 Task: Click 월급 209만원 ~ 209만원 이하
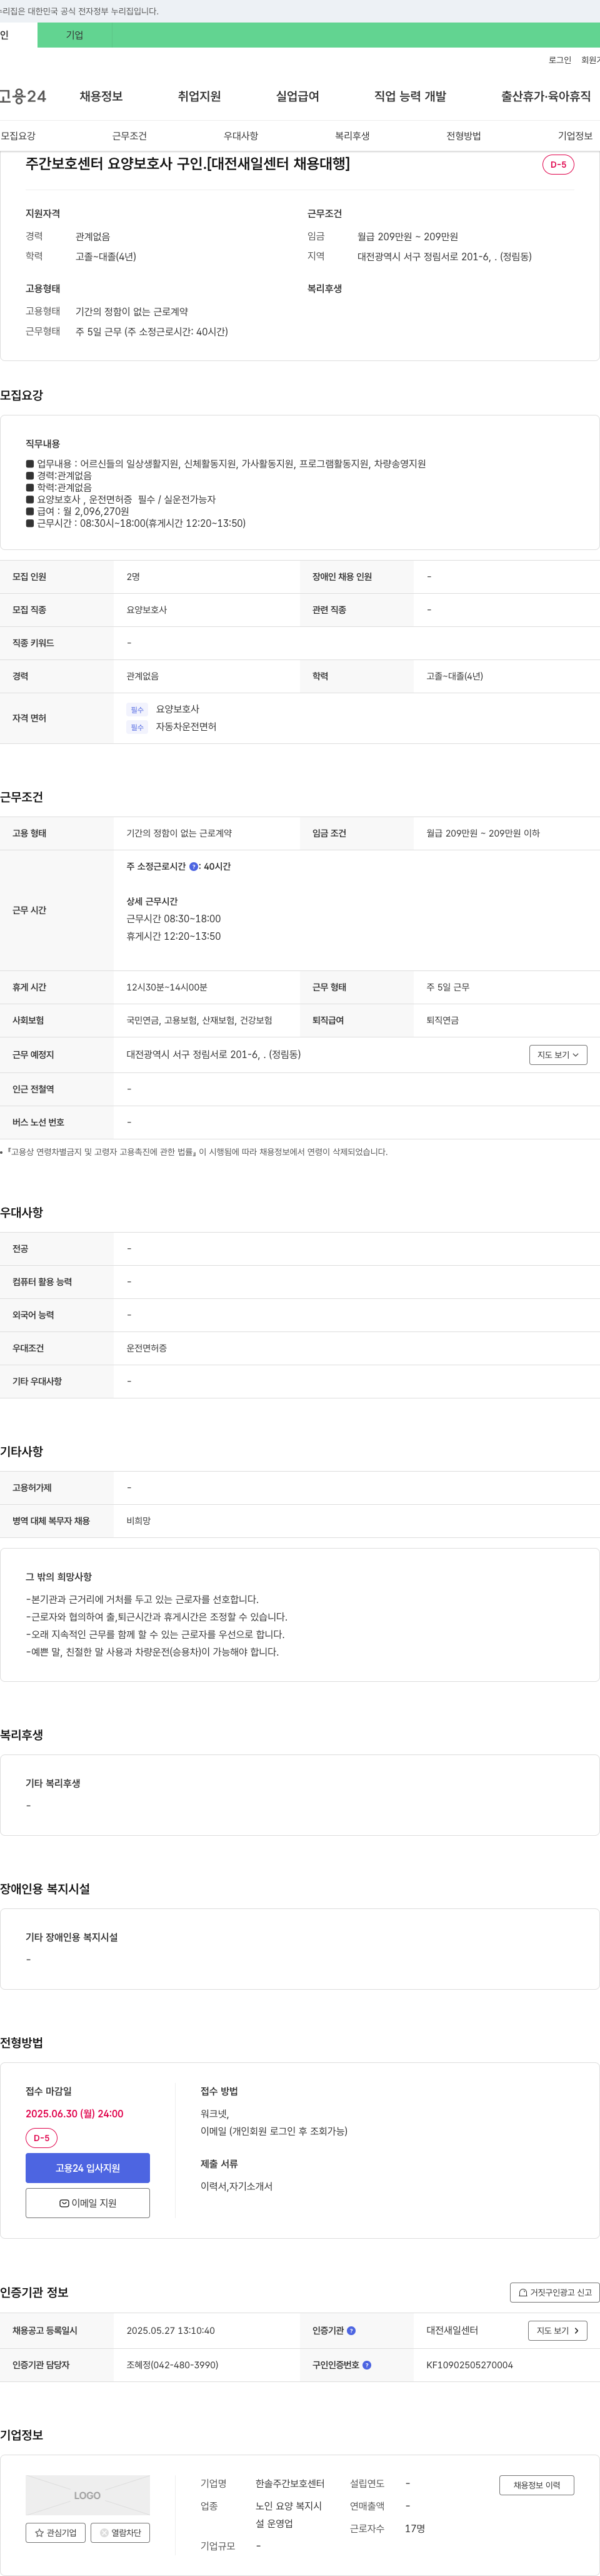pyautogui.click(x=483, y=833)
